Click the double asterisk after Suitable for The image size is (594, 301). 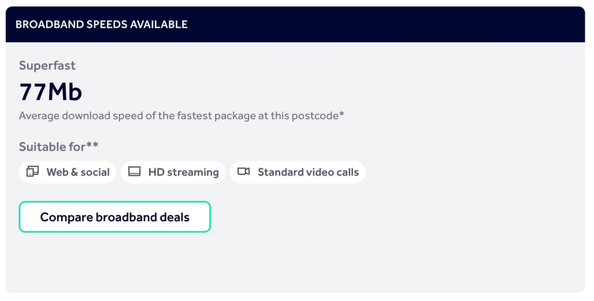tap(92, 145)
